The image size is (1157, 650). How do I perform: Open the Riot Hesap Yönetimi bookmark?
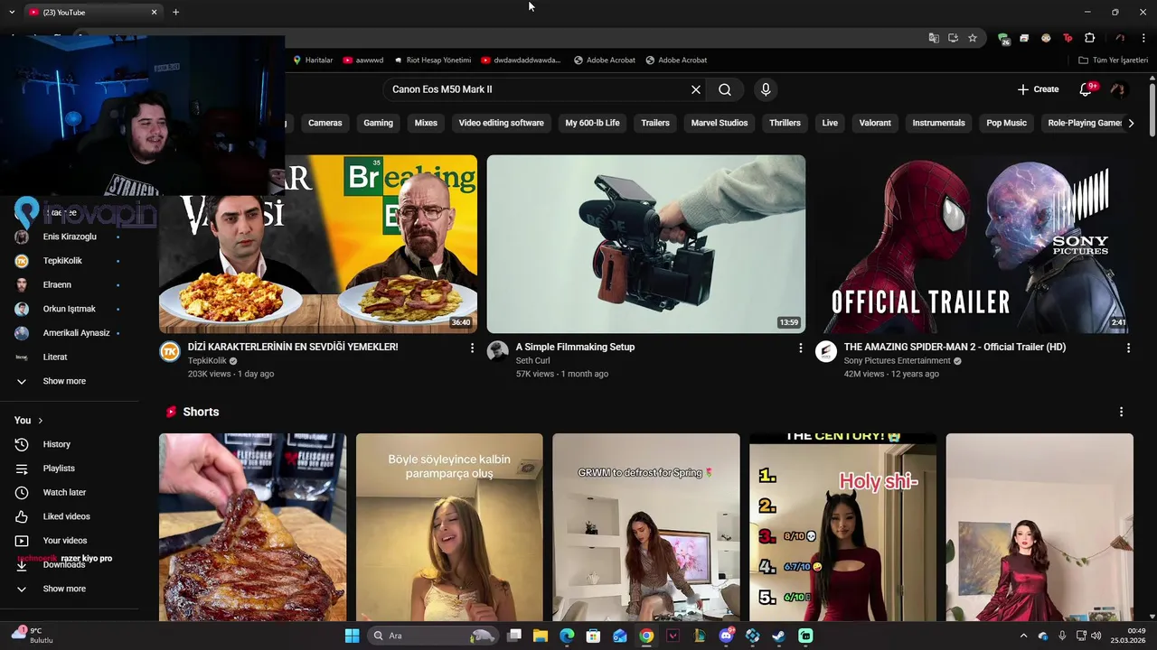click(x=432, y=60)
